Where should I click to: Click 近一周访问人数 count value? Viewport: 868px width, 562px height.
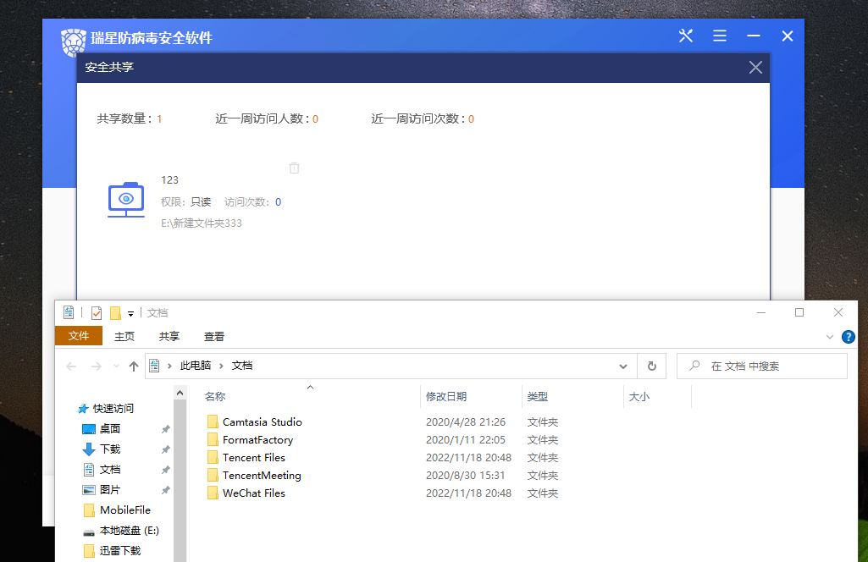(x=315, y=119)
